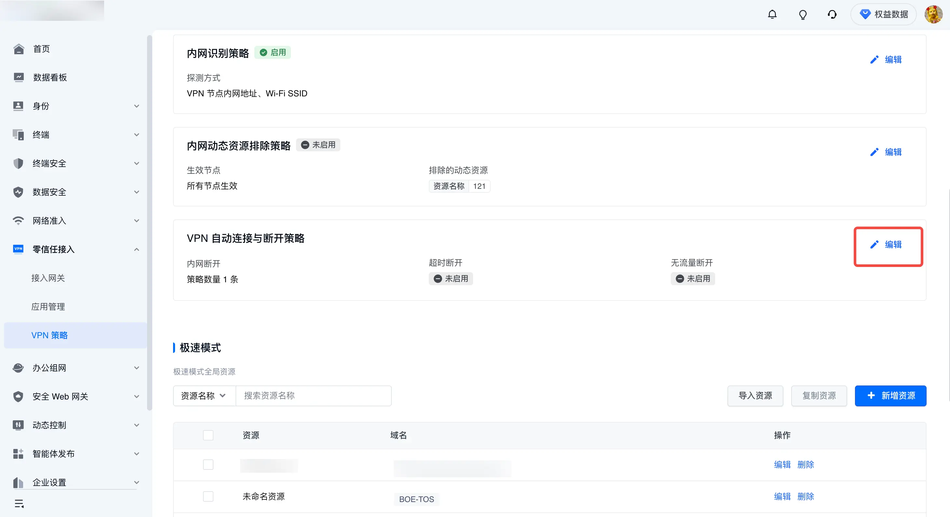
Task: Click the 数据看板 dashboard icon
Action: pyautogui.click(x=19, y=77)
